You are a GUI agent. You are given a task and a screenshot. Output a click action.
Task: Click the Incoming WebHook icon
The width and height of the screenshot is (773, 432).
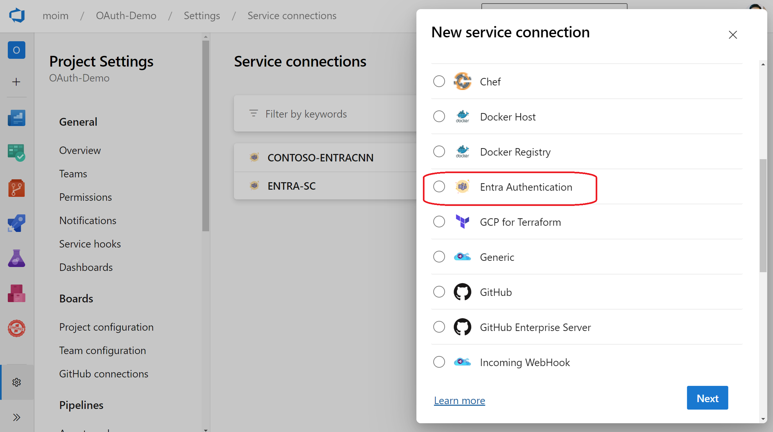pos(461,362)
